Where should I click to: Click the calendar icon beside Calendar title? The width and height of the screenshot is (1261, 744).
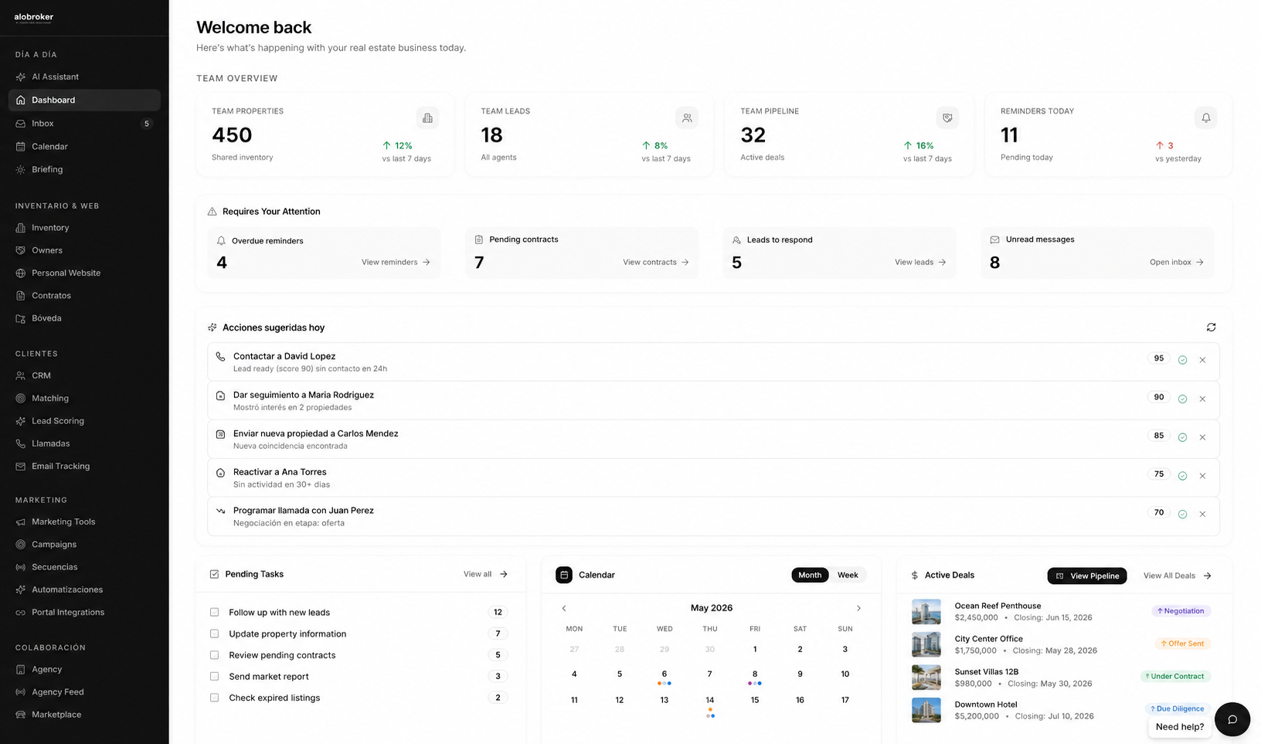tap(564, 575)
